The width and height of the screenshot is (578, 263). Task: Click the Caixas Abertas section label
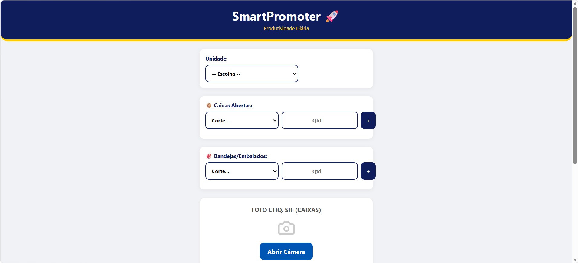pos(233,105)
